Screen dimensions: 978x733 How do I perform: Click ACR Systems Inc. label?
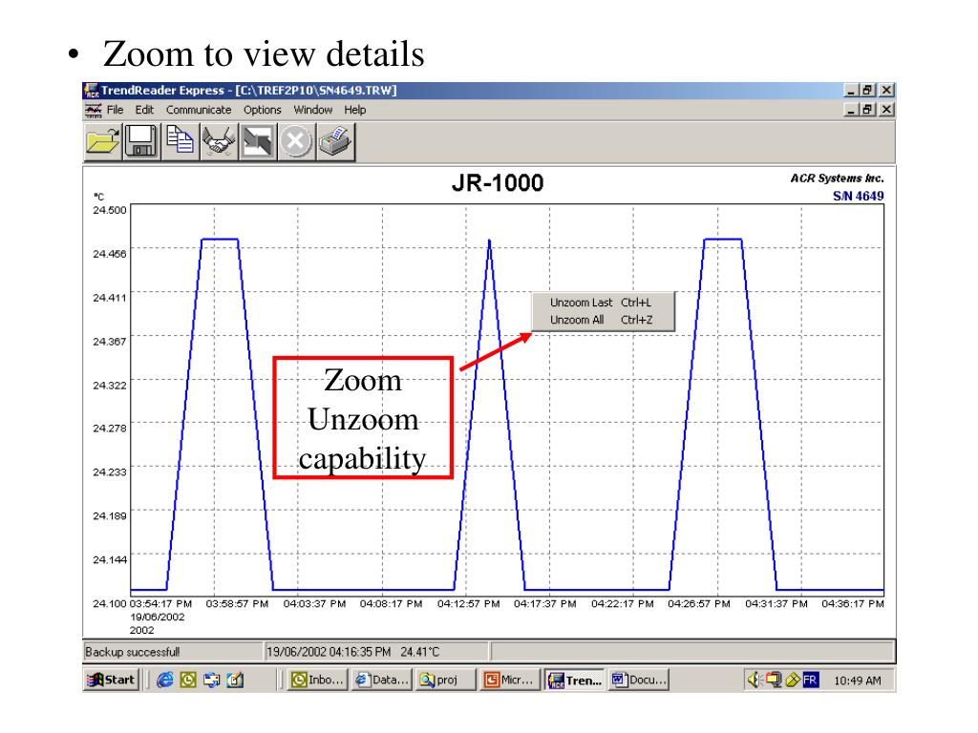click(837, 178)
